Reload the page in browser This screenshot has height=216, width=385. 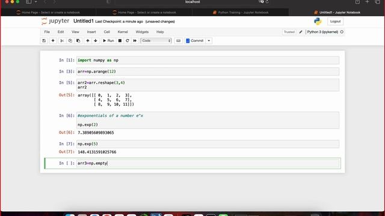pos(267,2)
